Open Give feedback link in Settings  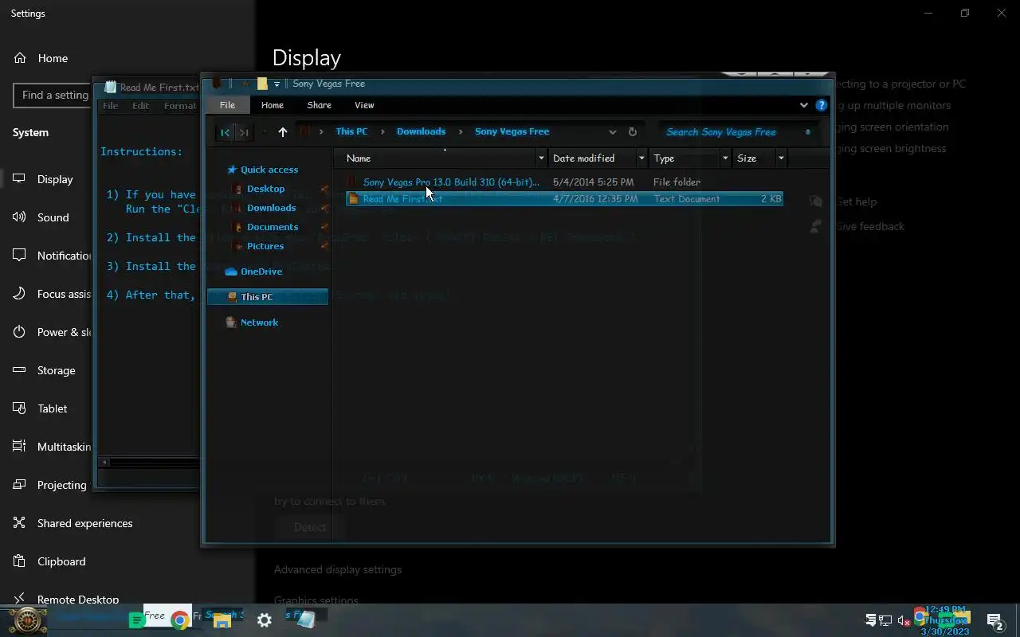click(x=870, y=227)
